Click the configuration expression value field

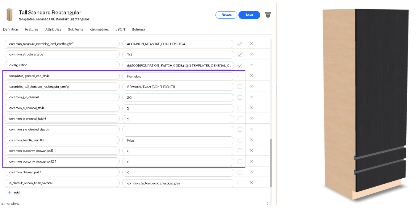[178, 65]
